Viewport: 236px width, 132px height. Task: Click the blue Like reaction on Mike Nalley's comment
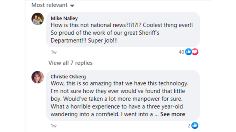click(x=188, y=52)
